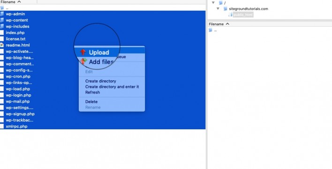Viewport: 332px width, 169px height.
Task: Sort local files by Filename header arrow
Action: [19, 2]
